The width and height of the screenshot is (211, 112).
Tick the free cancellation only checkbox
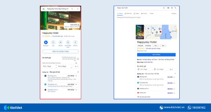click(x=78, y=59)
